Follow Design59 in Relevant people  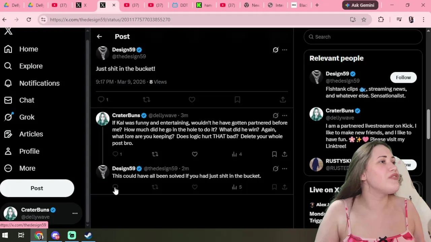point(403,77)
